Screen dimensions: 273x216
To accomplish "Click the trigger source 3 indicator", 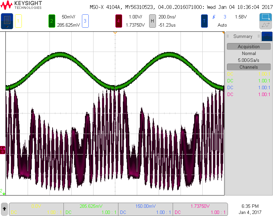I will coord(225,17).
